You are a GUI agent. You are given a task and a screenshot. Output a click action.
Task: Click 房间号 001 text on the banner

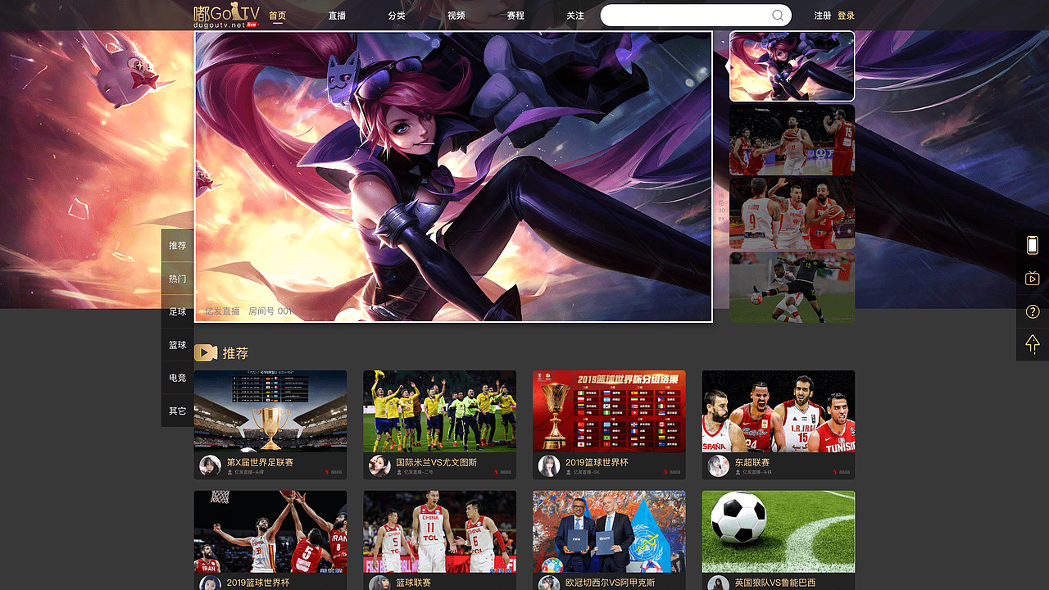tap(270, 311)
